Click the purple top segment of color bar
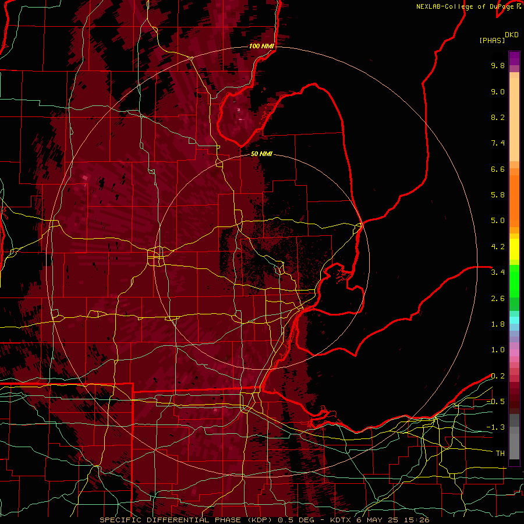The height and width of the screenshot is (524, 524). coord(514,58)
